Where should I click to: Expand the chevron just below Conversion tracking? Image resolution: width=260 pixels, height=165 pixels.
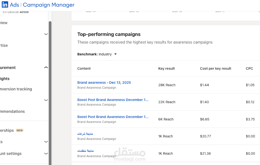coord(46,100)
